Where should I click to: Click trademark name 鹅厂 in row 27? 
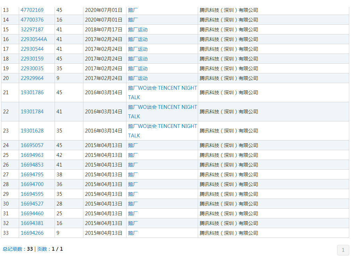[x=133, y=175]
